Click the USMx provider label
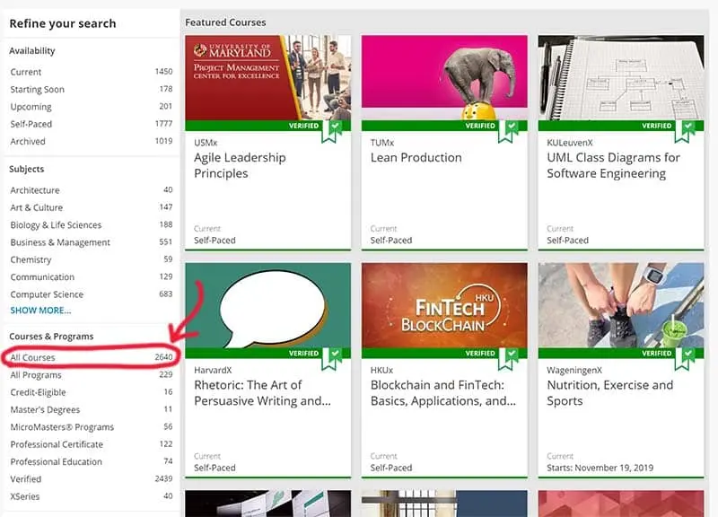 click(206, 143)
